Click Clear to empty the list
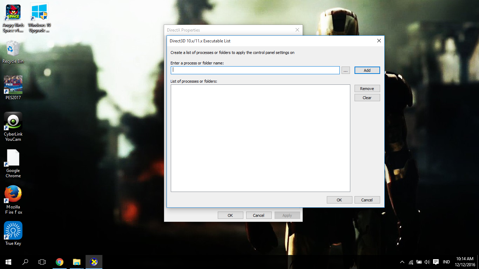Viewport: 479px width, 269px height. tap(367, 98)
